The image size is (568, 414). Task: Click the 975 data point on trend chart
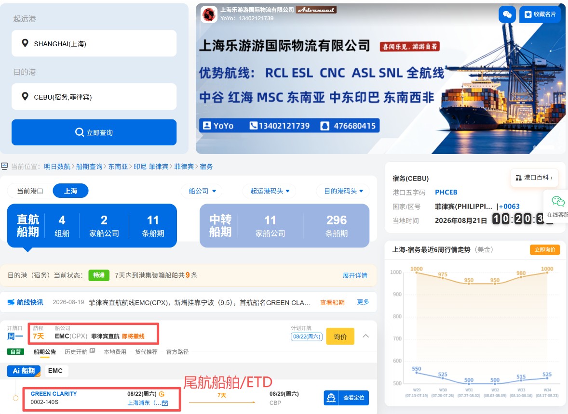[443, 278]
